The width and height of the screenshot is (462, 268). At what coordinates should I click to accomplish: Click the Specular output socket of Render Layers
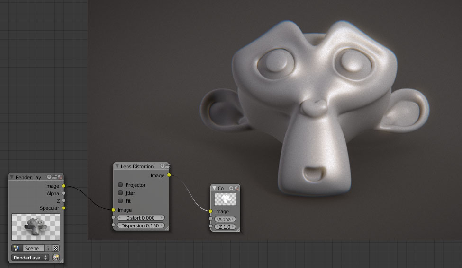pos(63,208)
